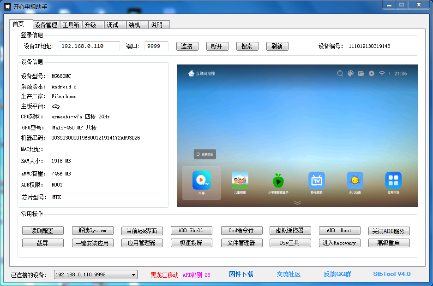
Task: Click the 互联网电视 home icon in preview
Action: (x=192, y=73)
